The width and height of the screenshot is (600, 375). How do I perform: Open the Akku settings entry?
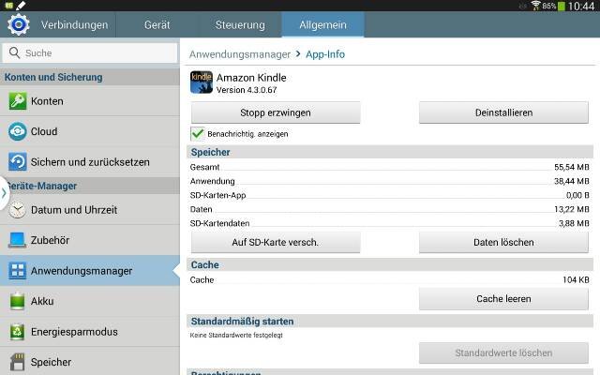pos(90,301)
